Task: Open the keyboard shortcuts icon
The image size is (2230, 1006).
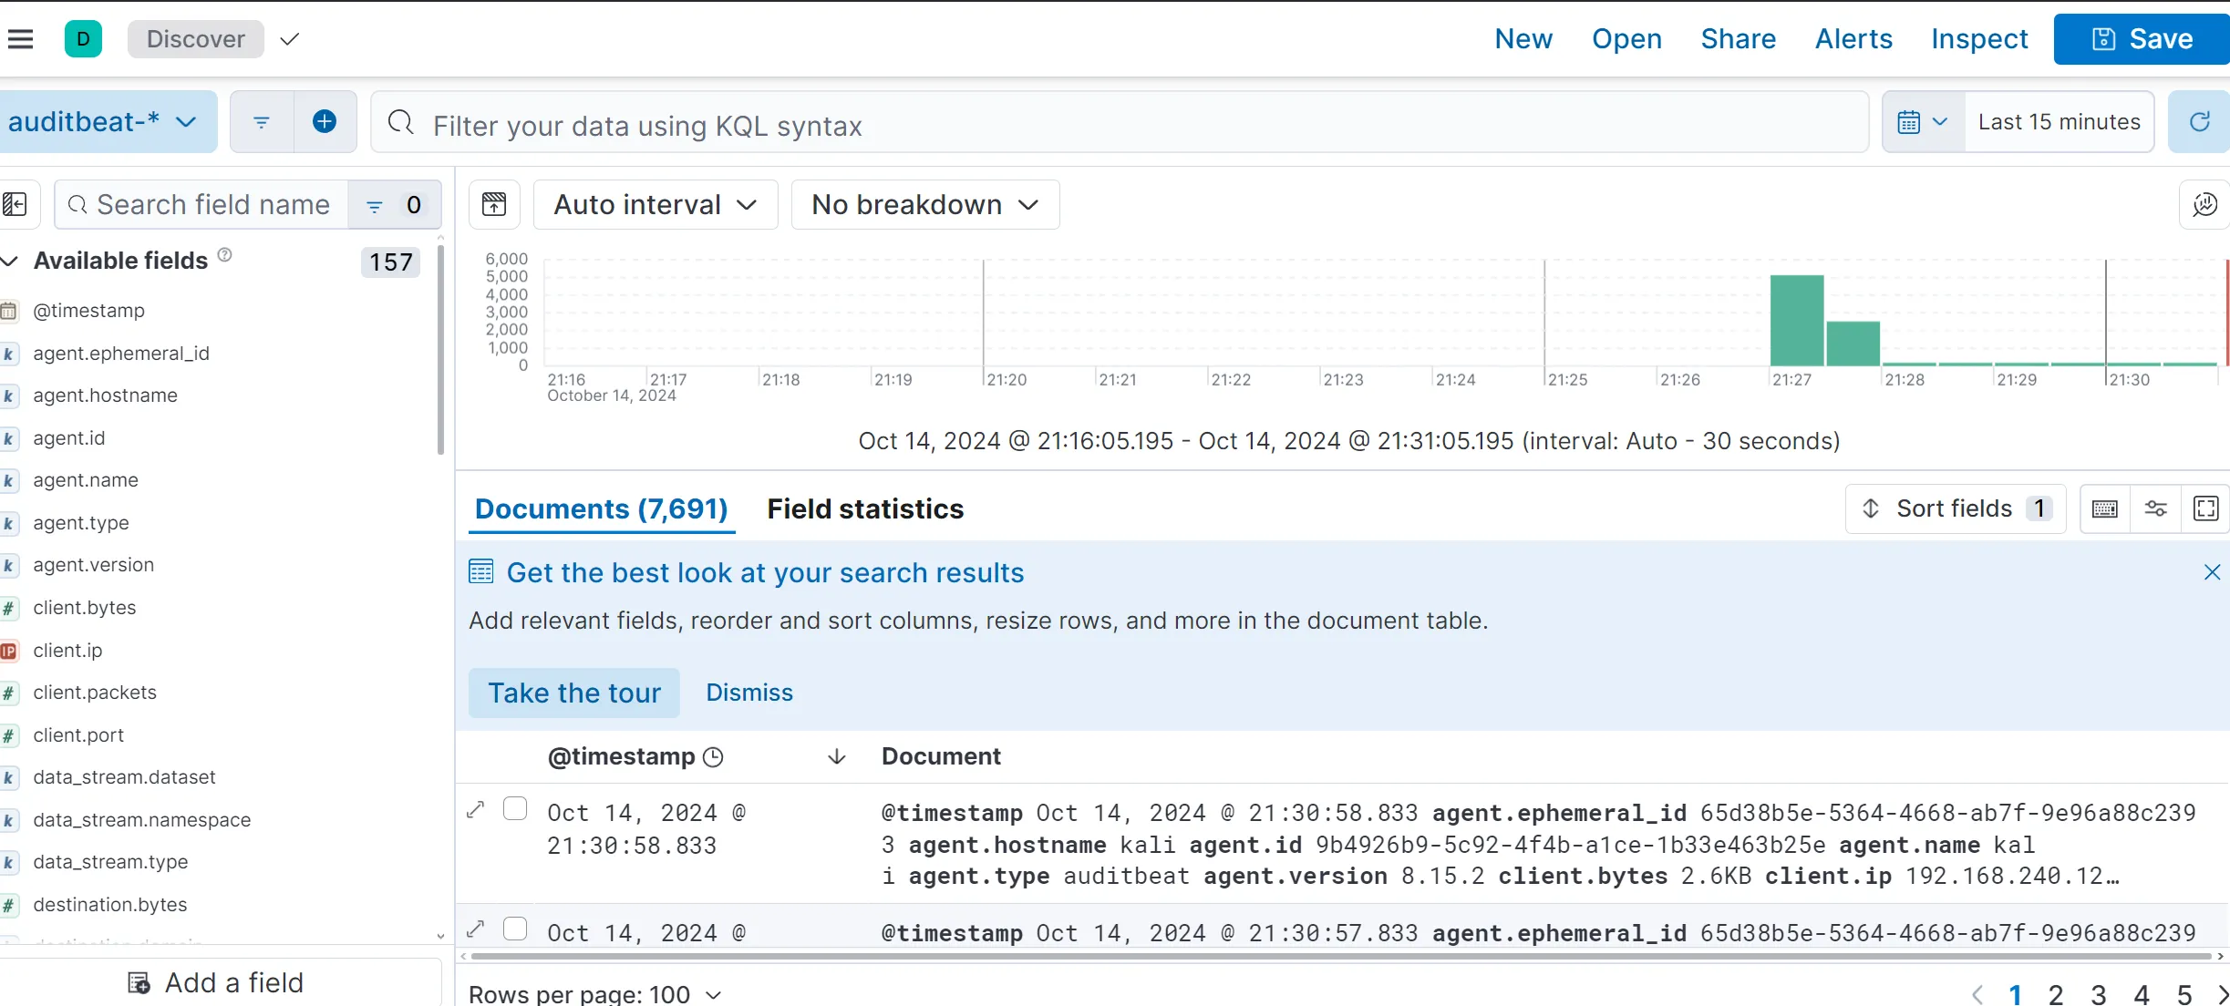Action: (x=2105, y=508)
